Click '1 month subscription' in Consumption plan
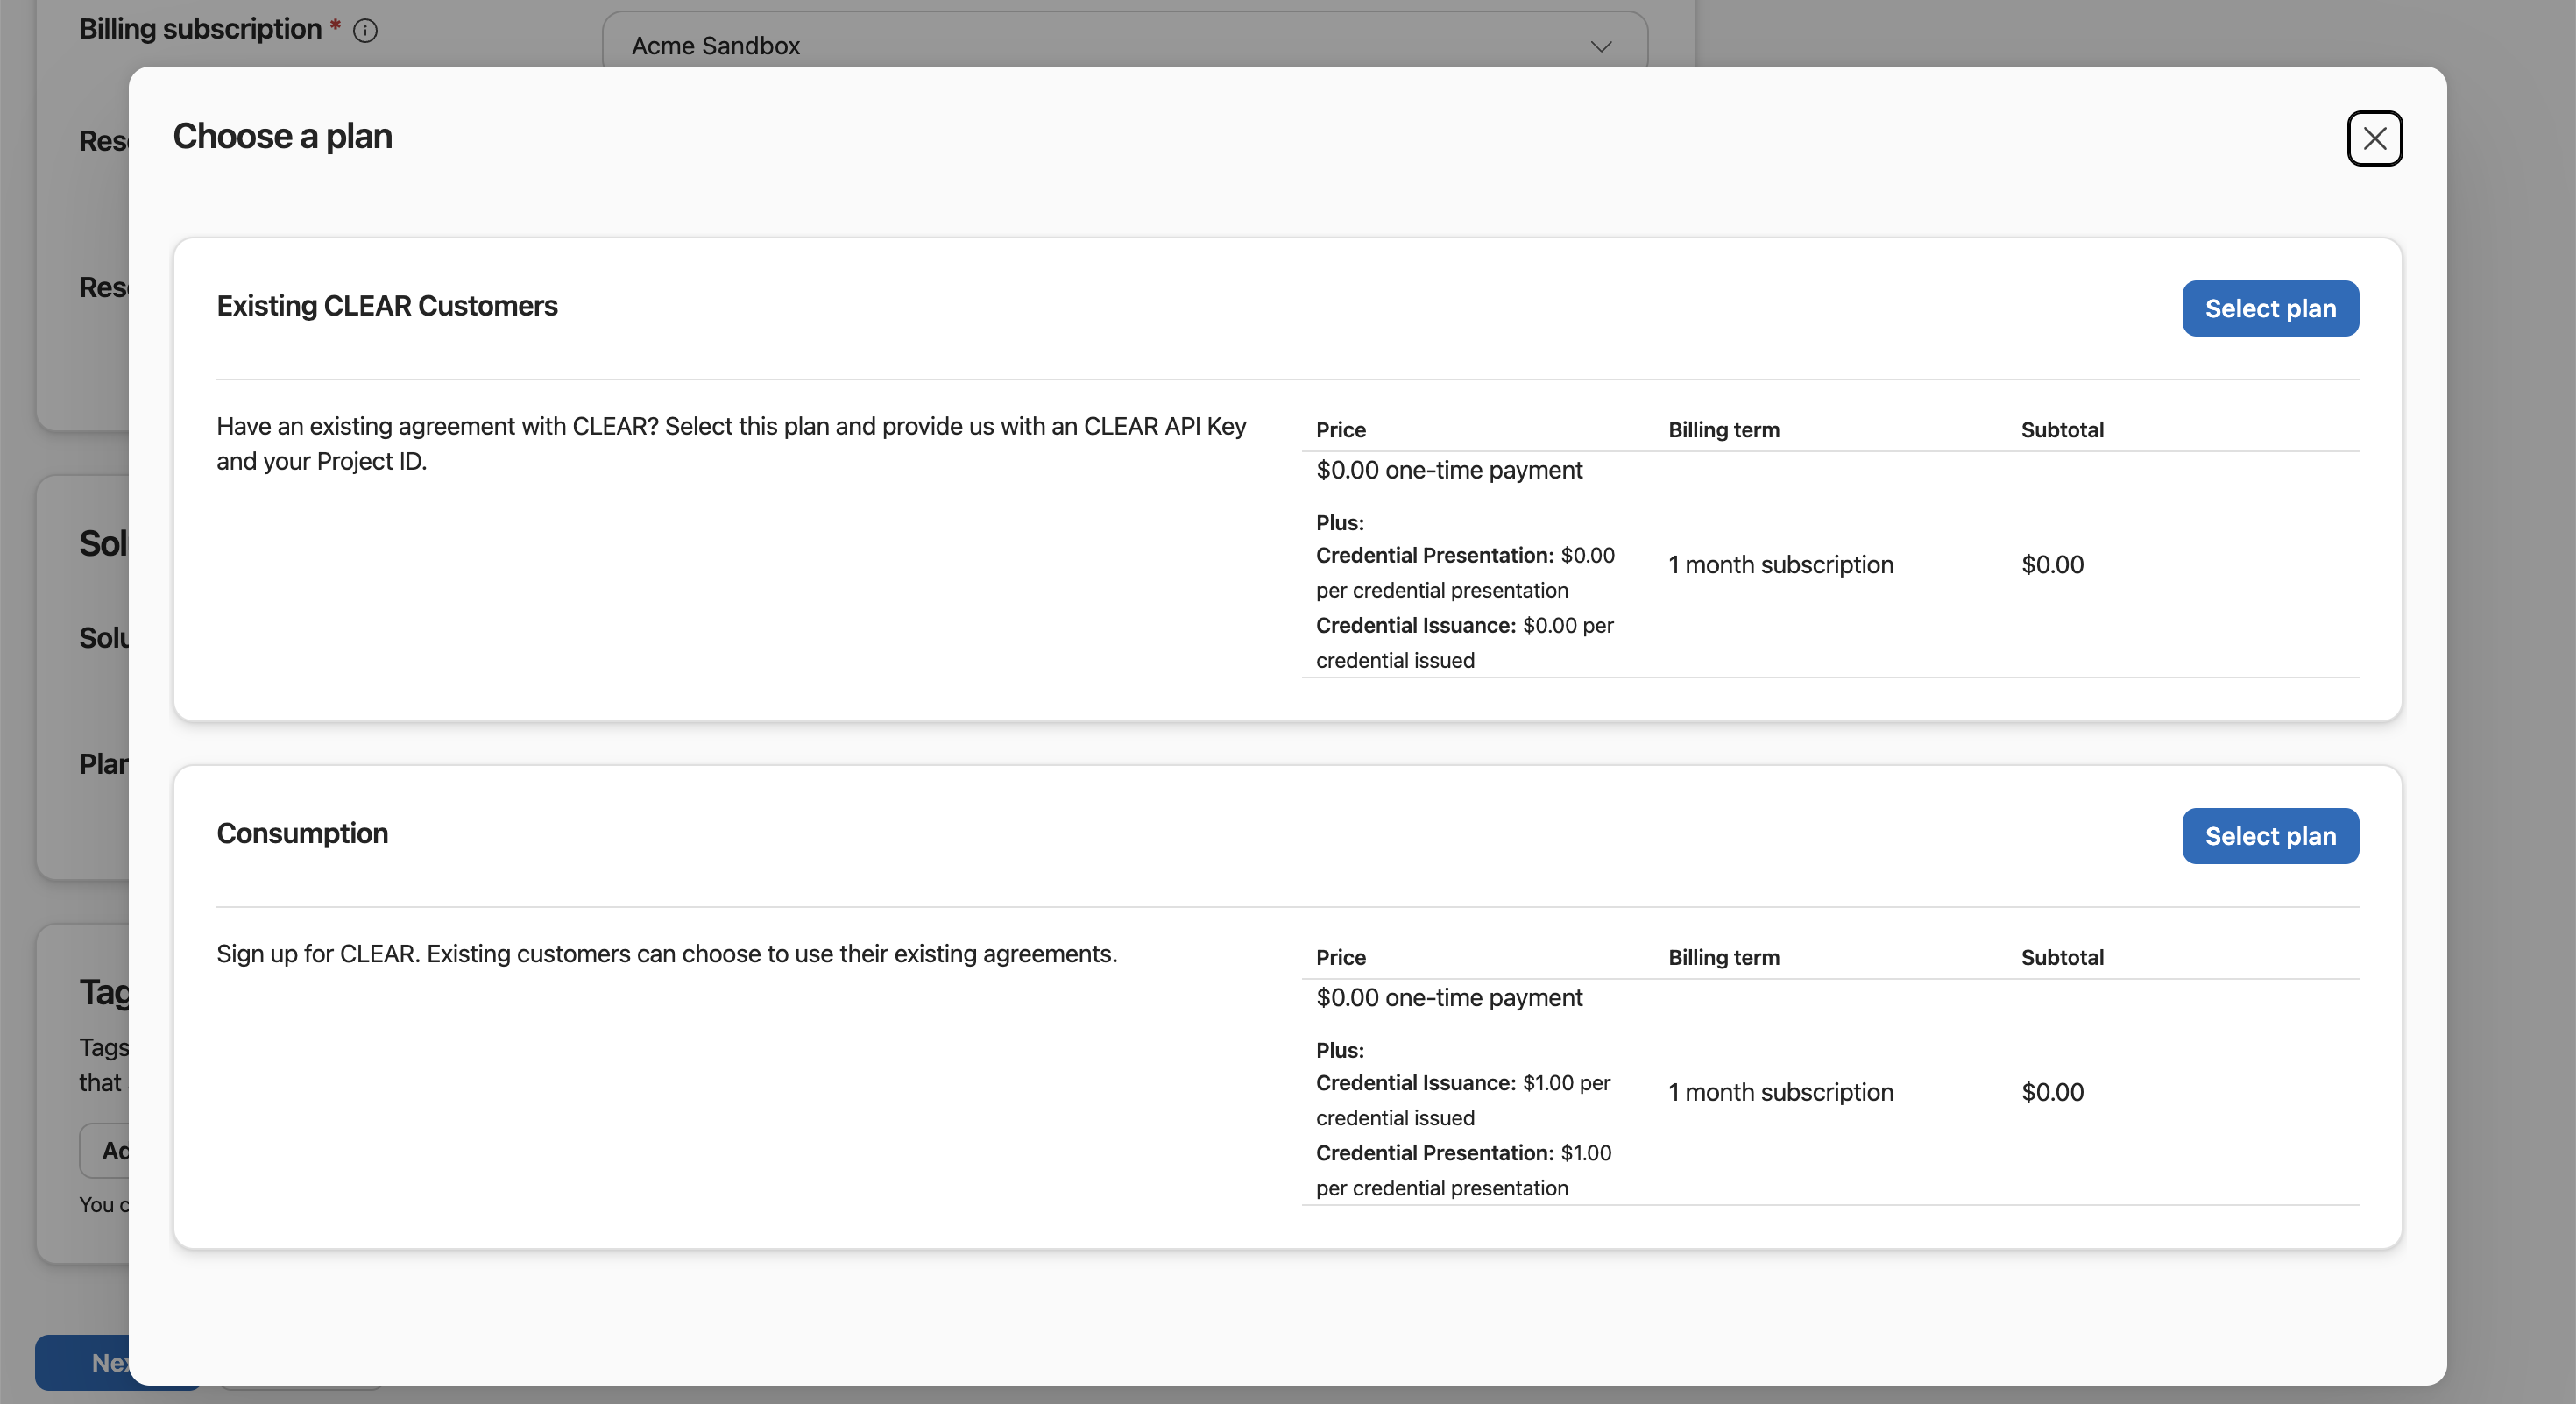 coord(1781,1093)
